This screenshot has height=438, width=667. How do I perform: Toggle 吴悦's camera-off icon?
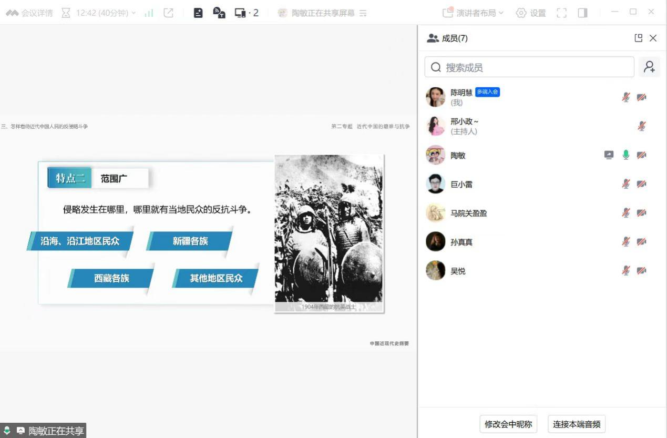tap(641, 271)
